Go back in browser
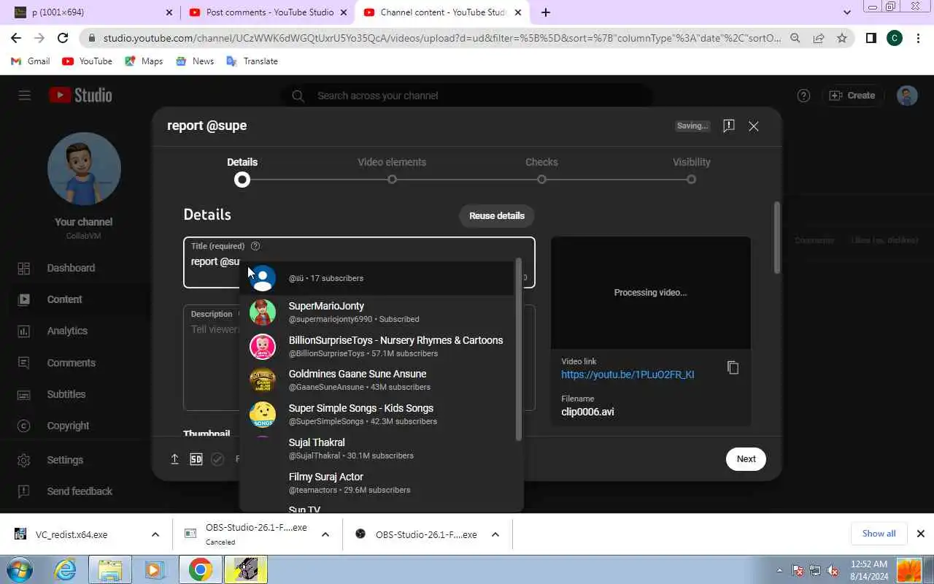Image resolution: width=934 pixels, height=584 pixels. click(x=16, y=38)
